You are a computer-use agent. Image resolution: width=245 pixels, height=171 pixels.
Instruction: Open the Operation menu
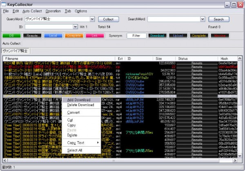coord(53,11)
